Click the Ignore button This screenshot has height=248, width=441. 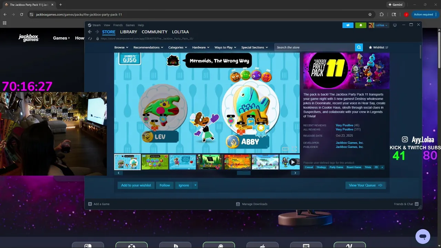click(184, 185)
